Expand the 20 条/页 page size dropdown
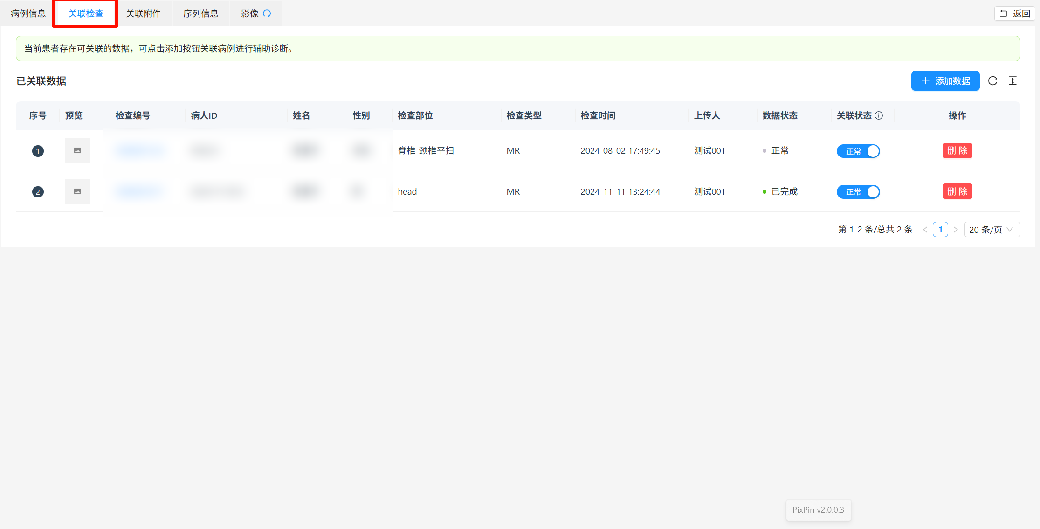The image size is (1040, 529). pos(992,230)
